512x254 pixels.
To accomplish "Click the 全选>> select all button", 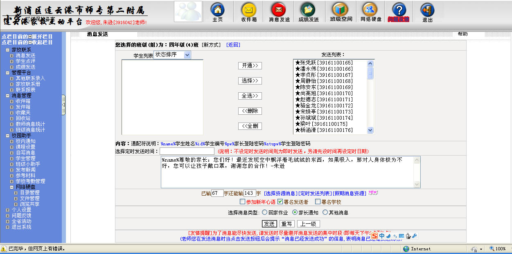I will (250, 96).
